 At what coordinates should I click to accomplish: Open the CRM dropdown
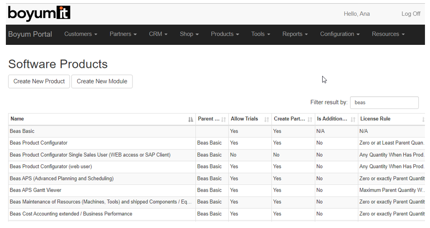click(x=158, y=34)
